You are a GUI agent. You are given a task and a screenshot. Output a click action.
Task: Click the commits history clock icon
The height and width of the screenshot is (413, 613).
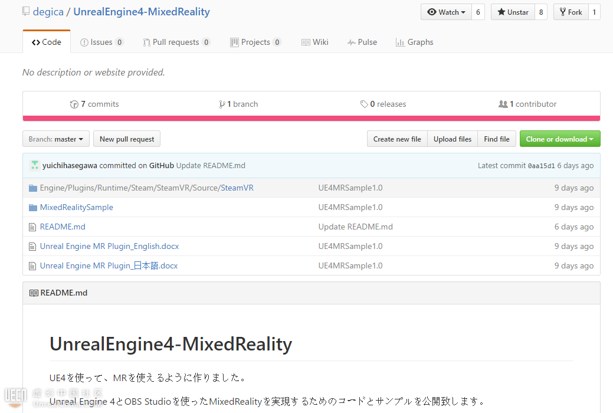point(74,104)
